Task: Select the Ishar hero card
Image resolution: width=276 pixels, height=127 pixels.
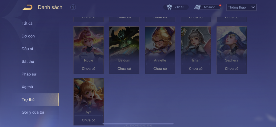Action: click(196, 45)
